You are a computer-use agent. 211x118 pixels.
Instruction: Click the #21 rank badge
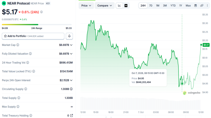pyautogui.click(x=48, y=4)
